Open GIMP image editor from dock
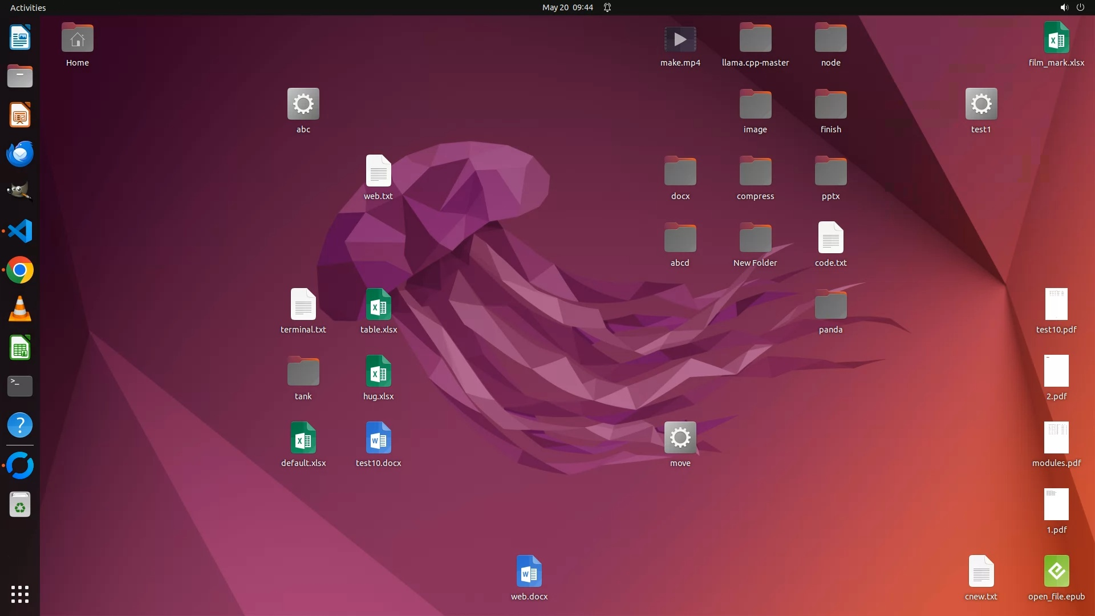Viewport: 1095px width, 616px height. (x=20, y=192)
